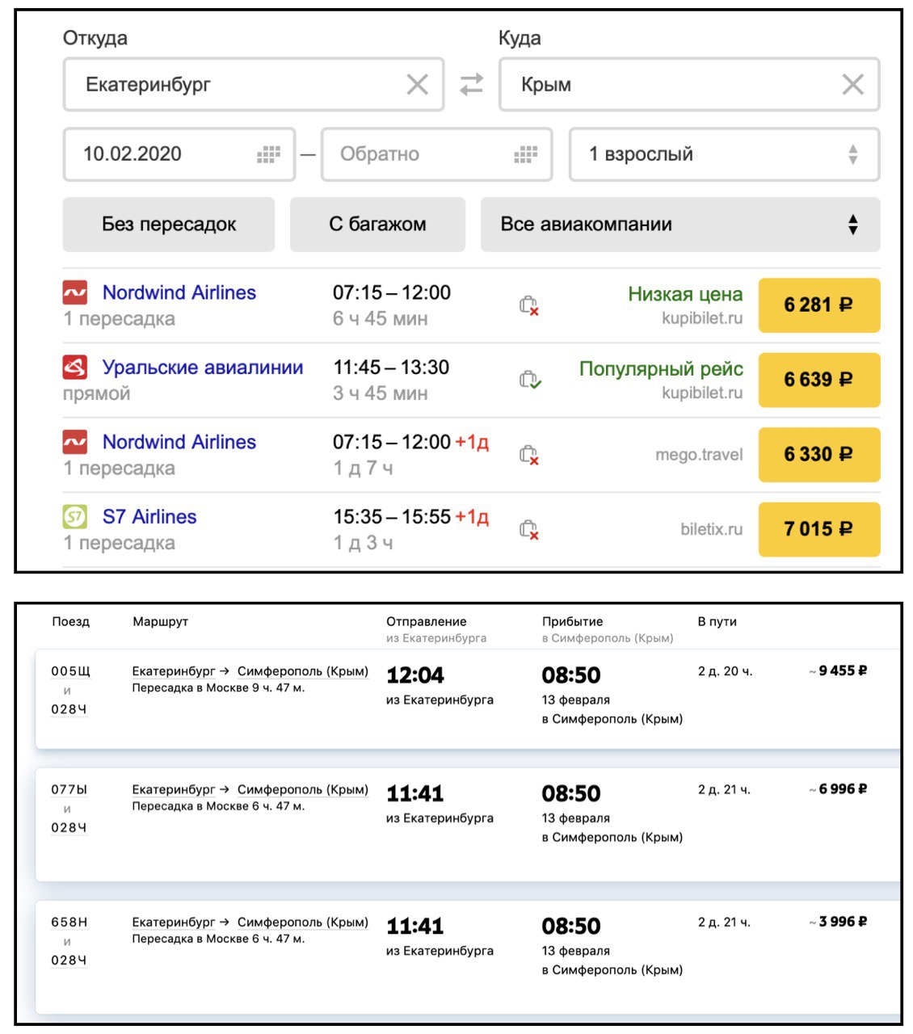Click S7 Airlines logo icon
The width and height of the screenshot is (913, 1034).
[x=75, y=517]
